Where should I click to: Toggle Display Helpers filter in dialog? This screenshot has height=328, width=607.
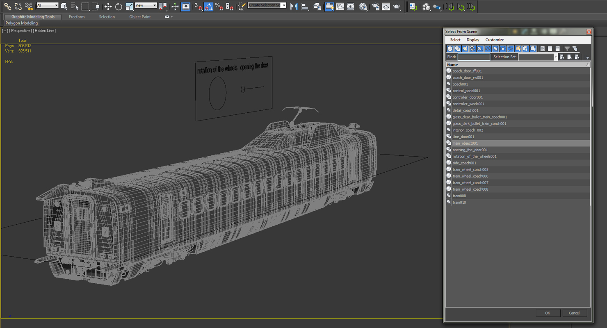pos(480,49)
